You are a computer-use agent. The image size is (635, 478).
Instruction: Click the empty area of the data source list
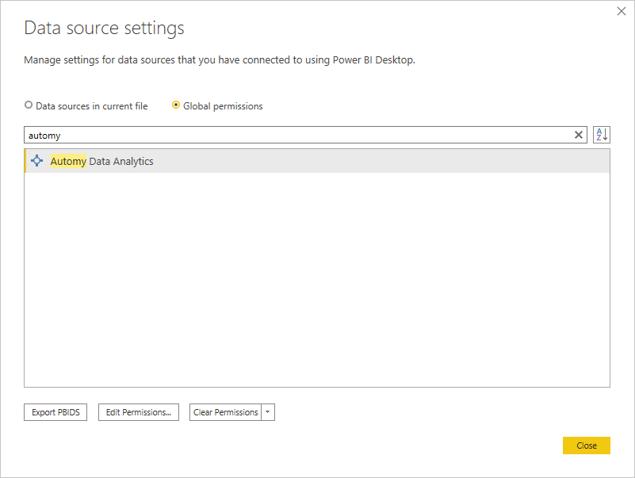(x=317, y=280)
